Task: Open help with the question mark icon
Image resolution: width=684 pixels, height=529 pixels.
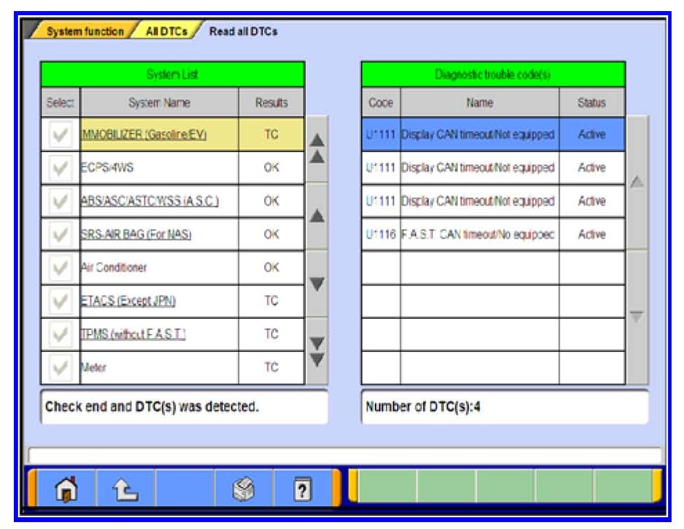Action: pos(303,489)
